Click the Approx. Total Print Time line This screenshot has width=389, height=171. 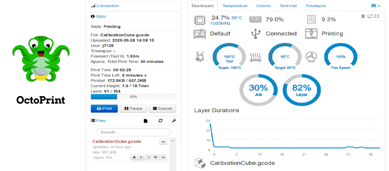click(x=127, y=61)
